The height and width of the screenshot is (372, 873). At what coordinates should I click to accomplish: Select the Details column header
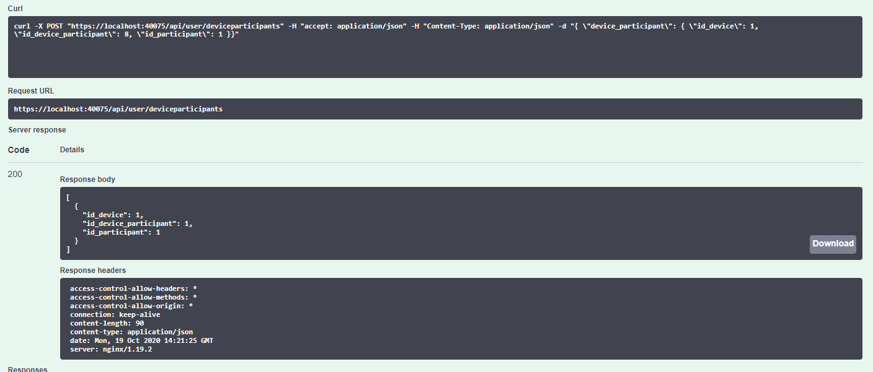click(72, 149)
